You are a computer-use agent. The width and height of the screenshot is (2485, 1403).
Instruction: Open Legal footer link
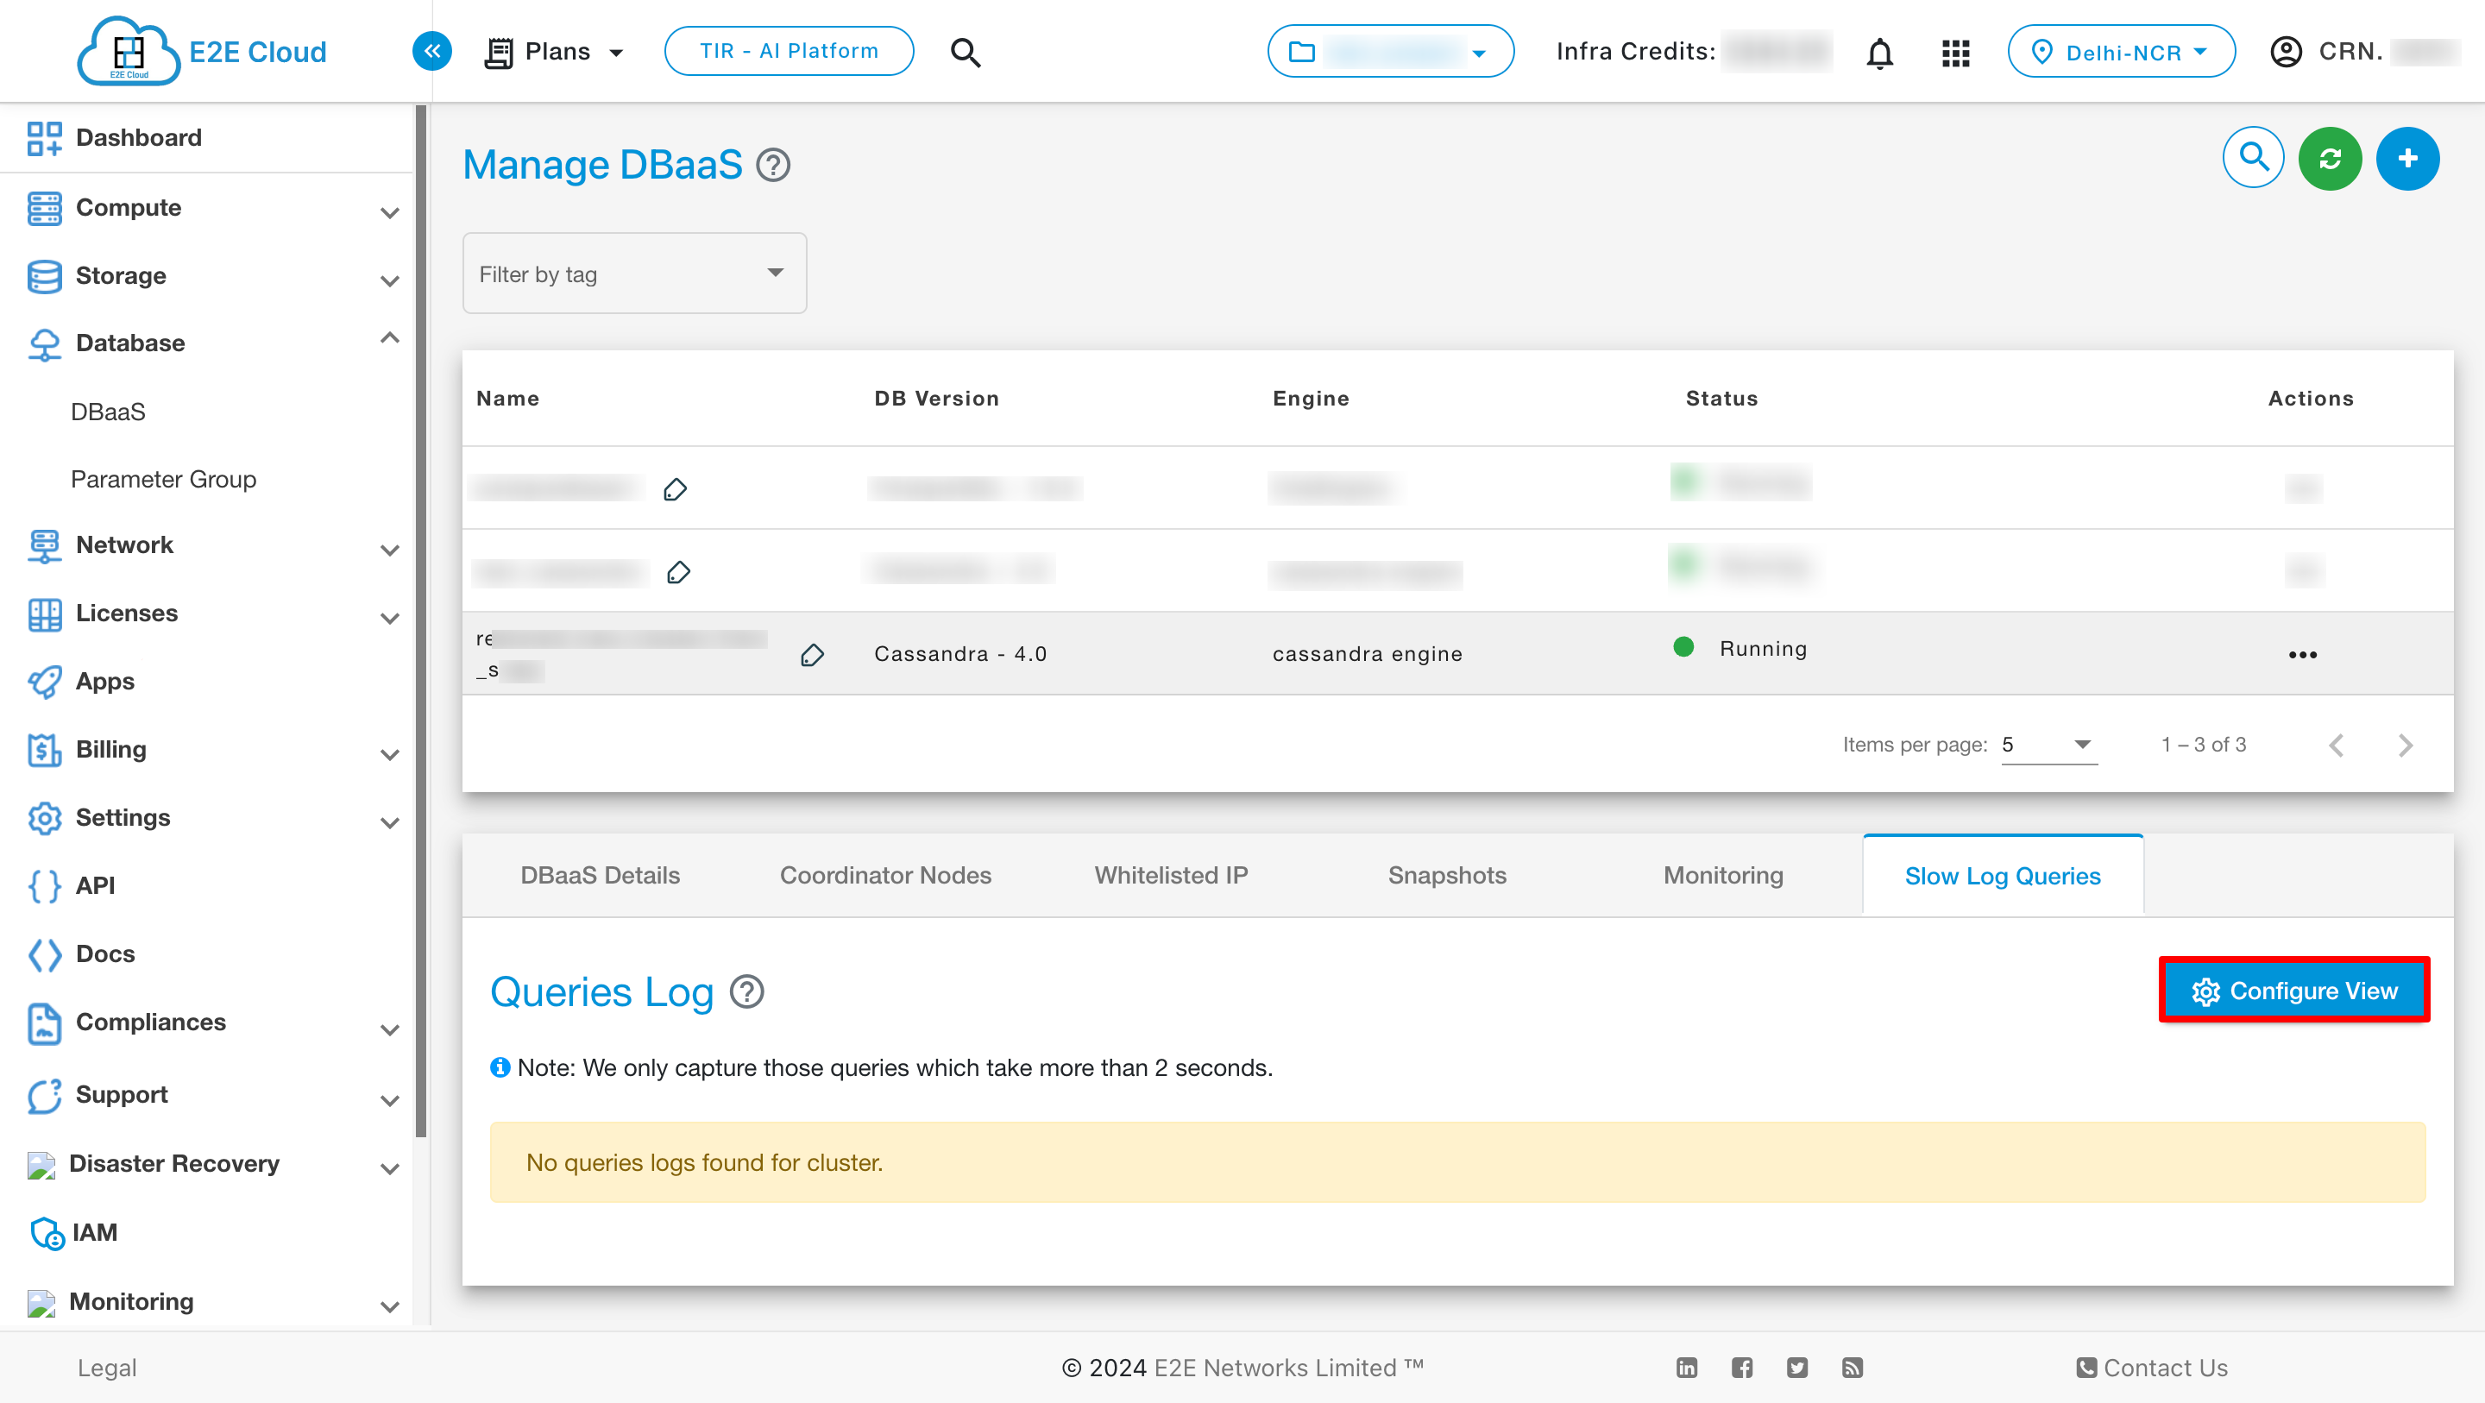click(107, 1368)
